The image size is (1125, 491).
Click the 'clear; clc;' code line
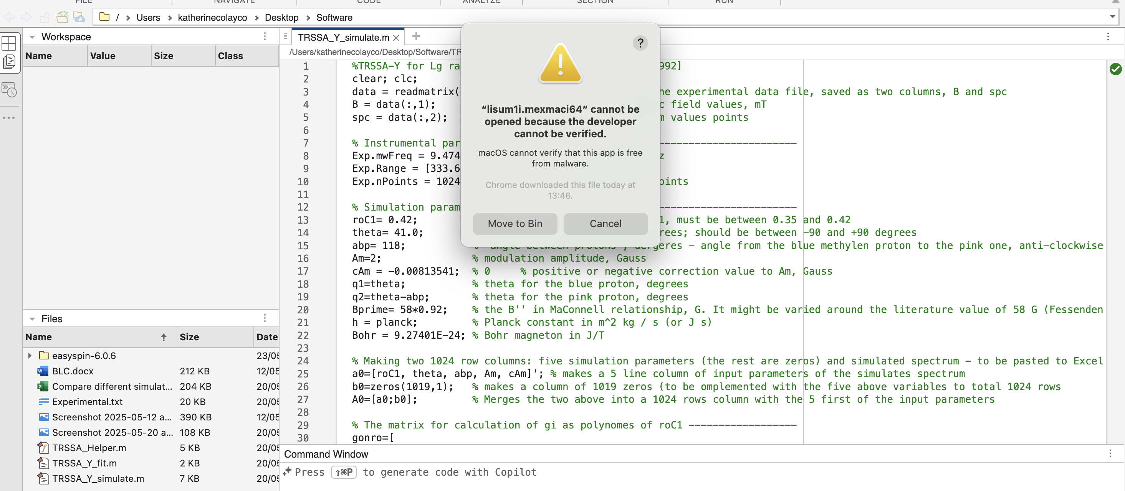384,79
